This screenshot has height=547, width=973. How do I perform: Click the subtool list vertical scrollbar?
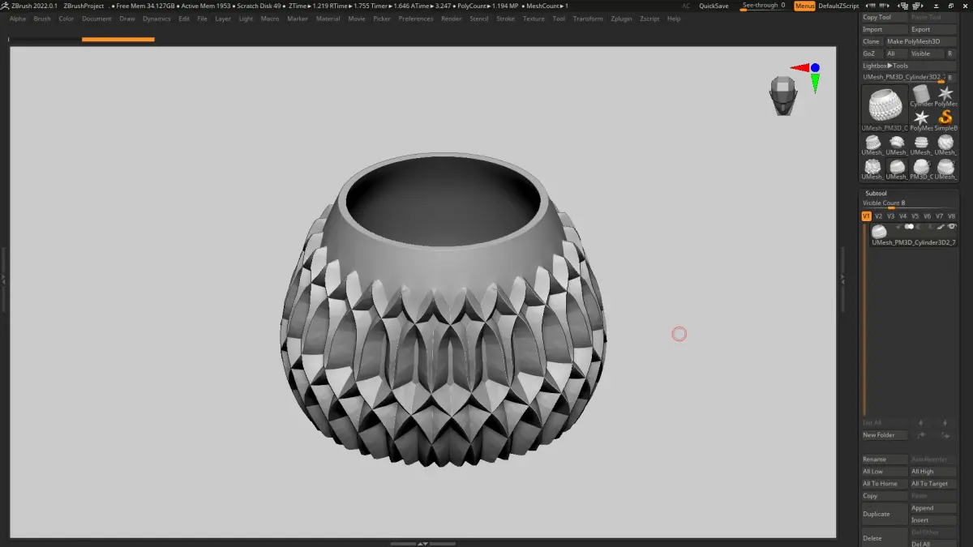pyautogui.click(x=864, y=320)
